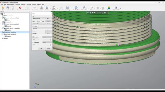Confirm Helix dialog with OK
The width and height of the screenshot is (165, 92).
pos(41,49)
